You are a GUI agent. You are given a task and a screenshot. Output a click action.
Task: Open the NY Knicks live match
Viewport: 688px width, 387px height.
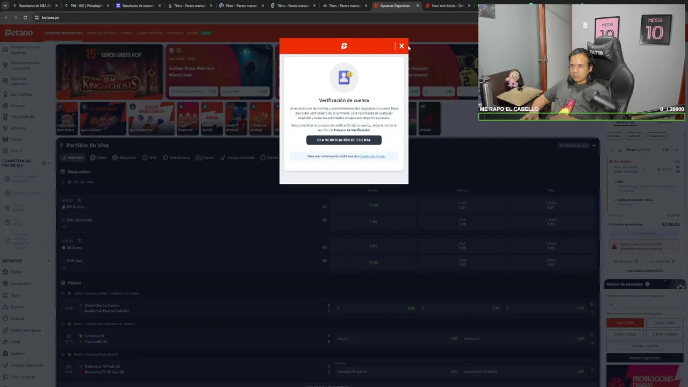(75, 207)
